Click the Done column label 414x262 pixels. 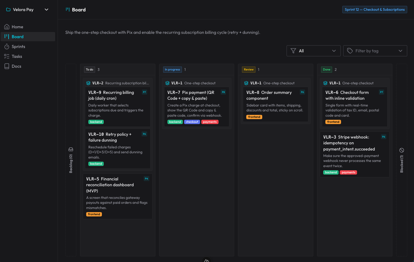tap(327, 70)
